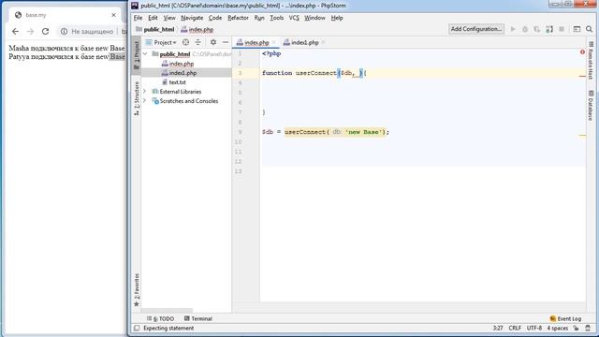Viewport: 599px width, 337px height.
Task: Expand Scratches and Consoles node
Action: point(145,101)
